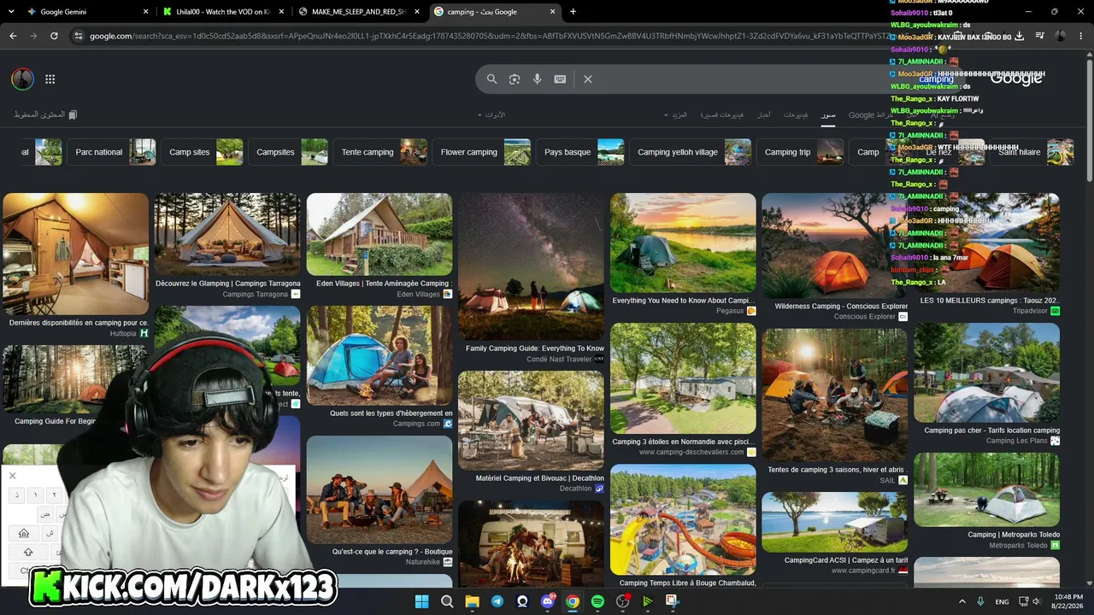Filter images by Pays basque chip
Screen dimensions: 1094x615
(580, 152)
